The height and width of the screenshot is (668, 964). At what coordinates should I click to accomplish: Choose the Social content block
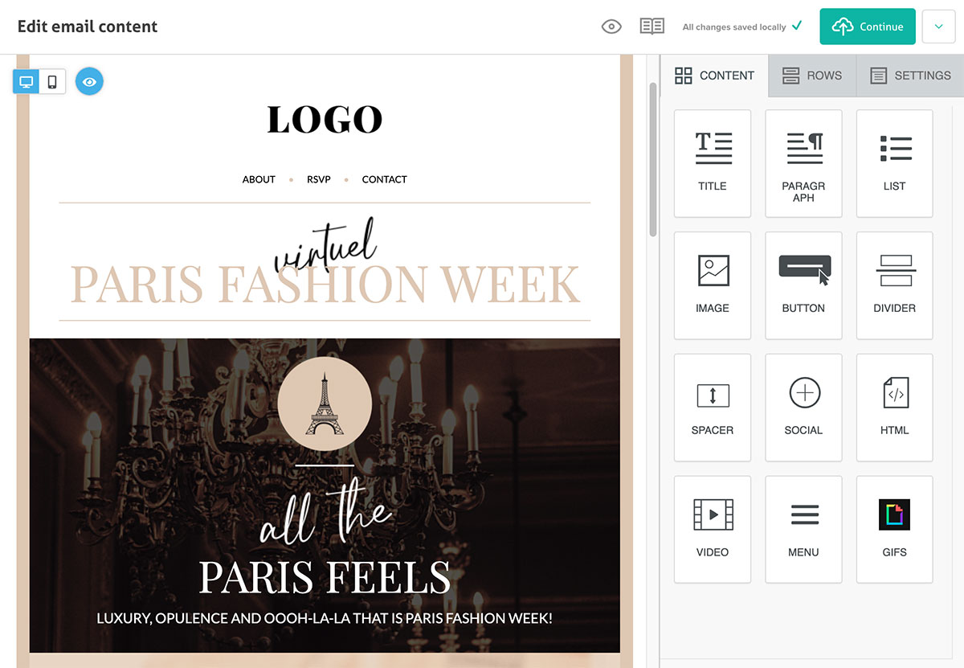pos(803,408)
